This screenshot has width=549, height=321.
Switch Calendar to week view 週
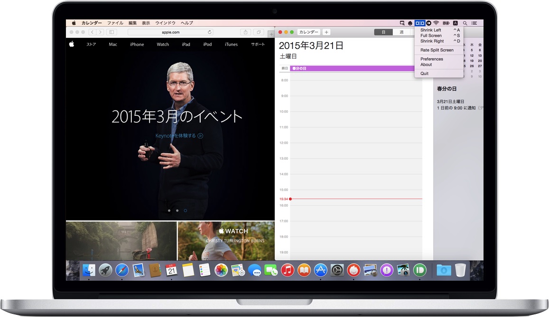click(x=401, y=32)
